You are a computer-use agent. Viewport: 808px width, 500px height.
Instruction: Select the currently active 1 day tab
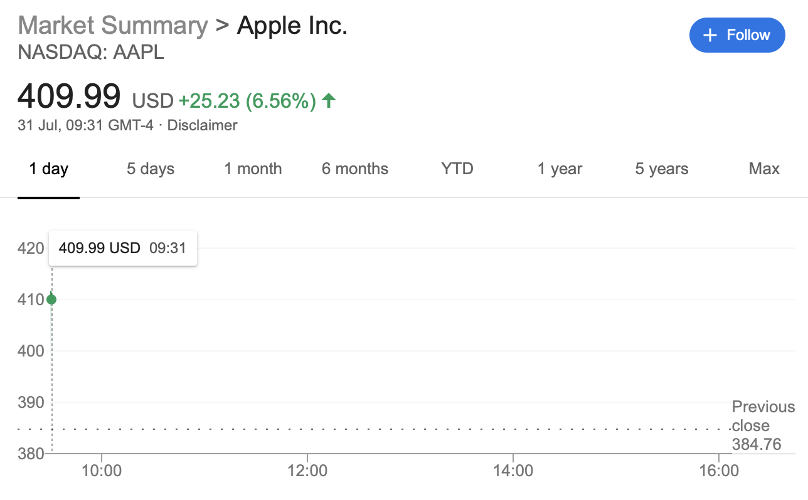tap(48, 169)
